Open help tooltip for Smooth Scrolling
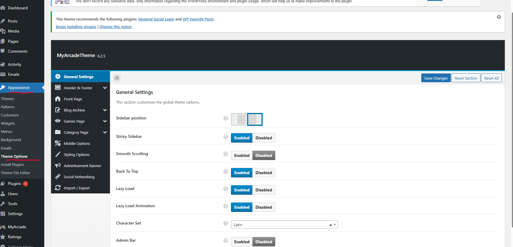Screen dimensions: 513x247 [226, 154]
